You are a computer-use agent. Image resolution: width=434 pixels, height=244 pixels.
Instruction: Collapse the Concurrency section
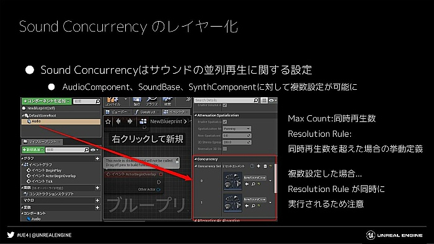195,159
